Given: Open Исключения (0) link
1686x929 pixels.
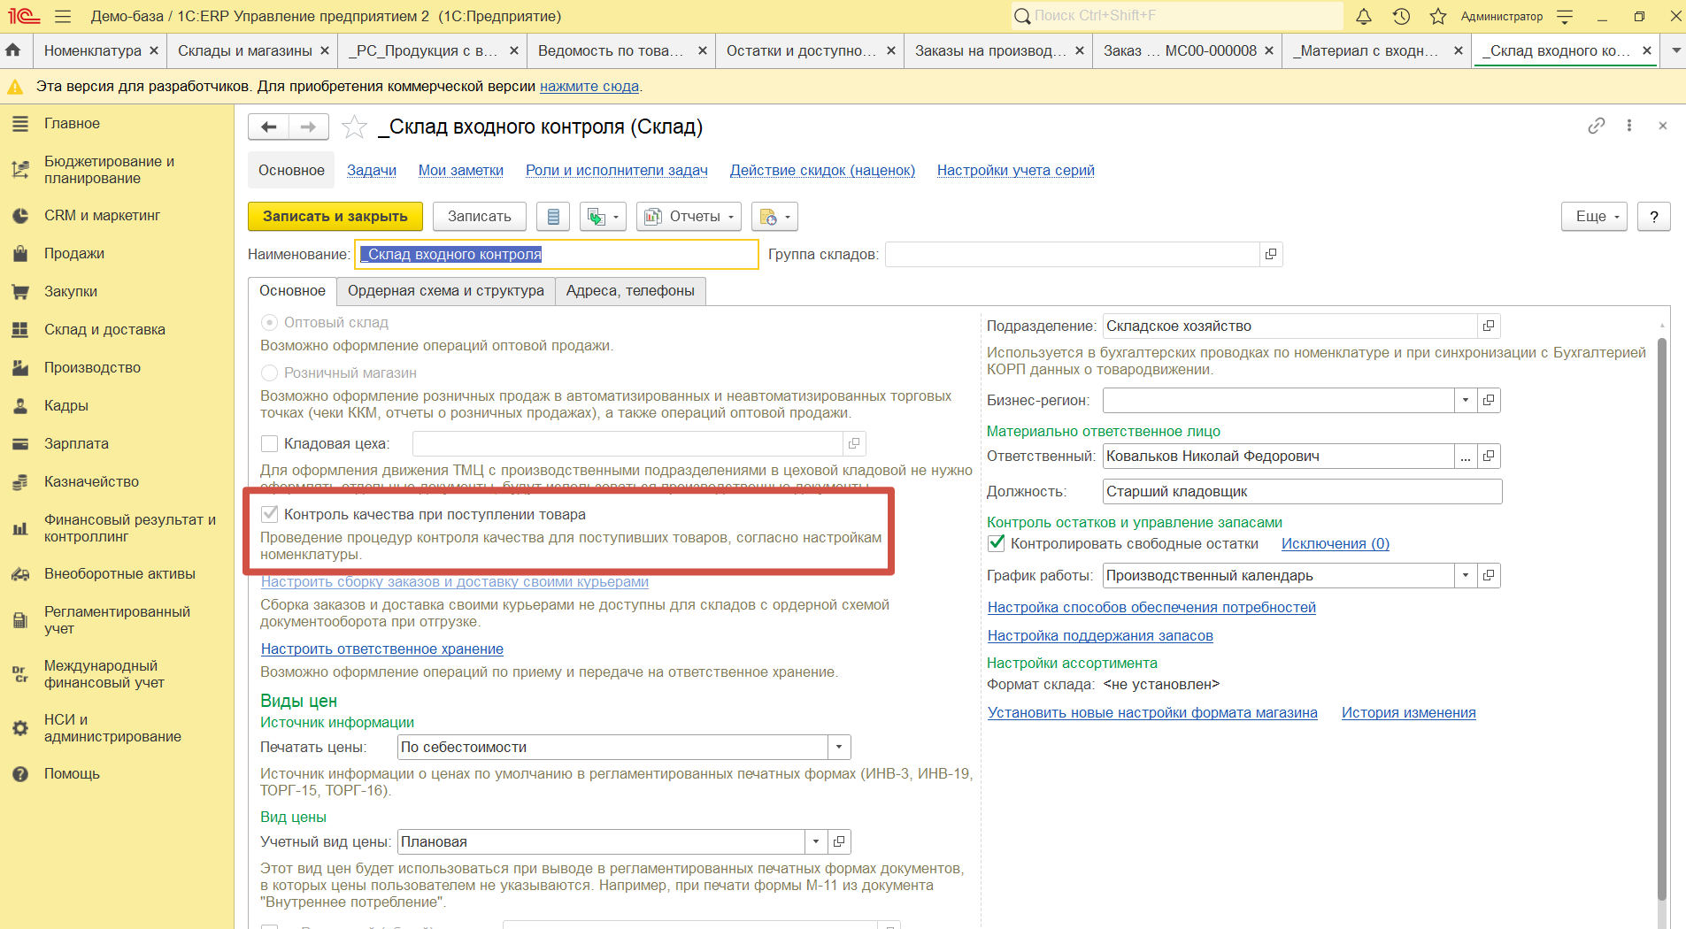Looking at the screenshot, I should click(1336, 544).
